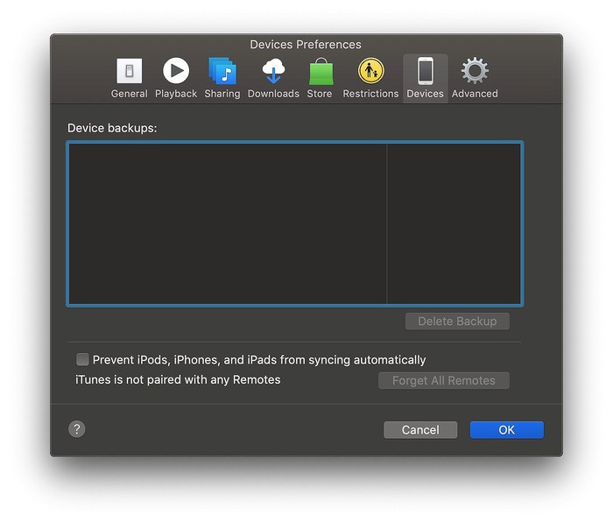Click inside the left column of the device backups list

(228, 223)
